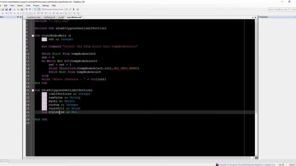Click the Compiler path link in status bar
The height and width of the screenshot is (166, 296).
pyautogui.click(x=247, y=165)
